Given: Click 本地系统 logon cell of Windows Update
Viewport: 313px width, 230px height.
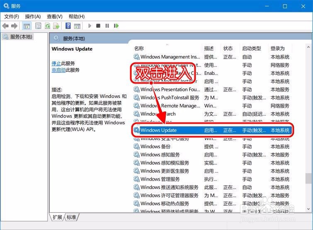Looking at the screenshot, I should point(280,130).
